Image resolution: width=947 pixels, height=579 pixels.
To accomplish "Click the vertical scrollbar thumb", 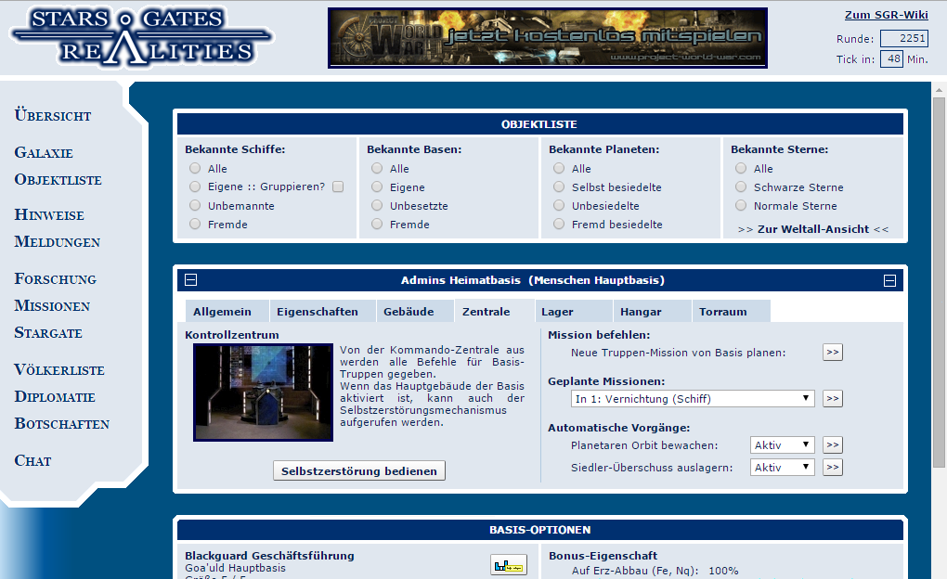I will [939, 281].
